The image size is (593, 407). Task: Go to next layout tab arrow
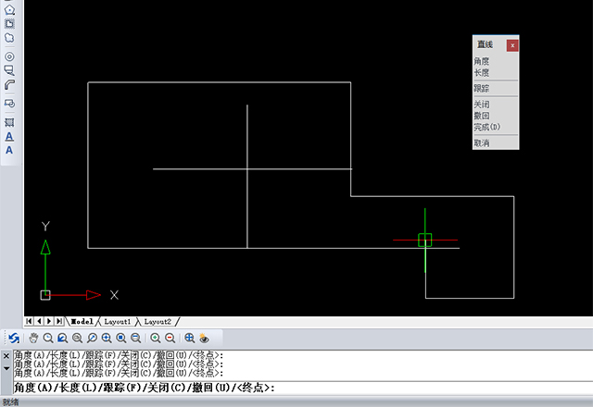49,321
